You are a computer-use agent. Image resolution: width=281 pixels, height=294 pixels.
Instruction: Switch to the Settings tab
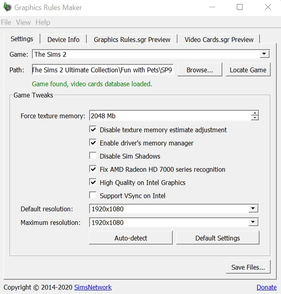(22, 39)
